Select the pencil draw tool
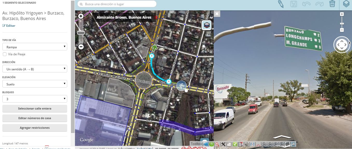Image resolution: width=352 pixels, height=149 pixels. [281, 4]
